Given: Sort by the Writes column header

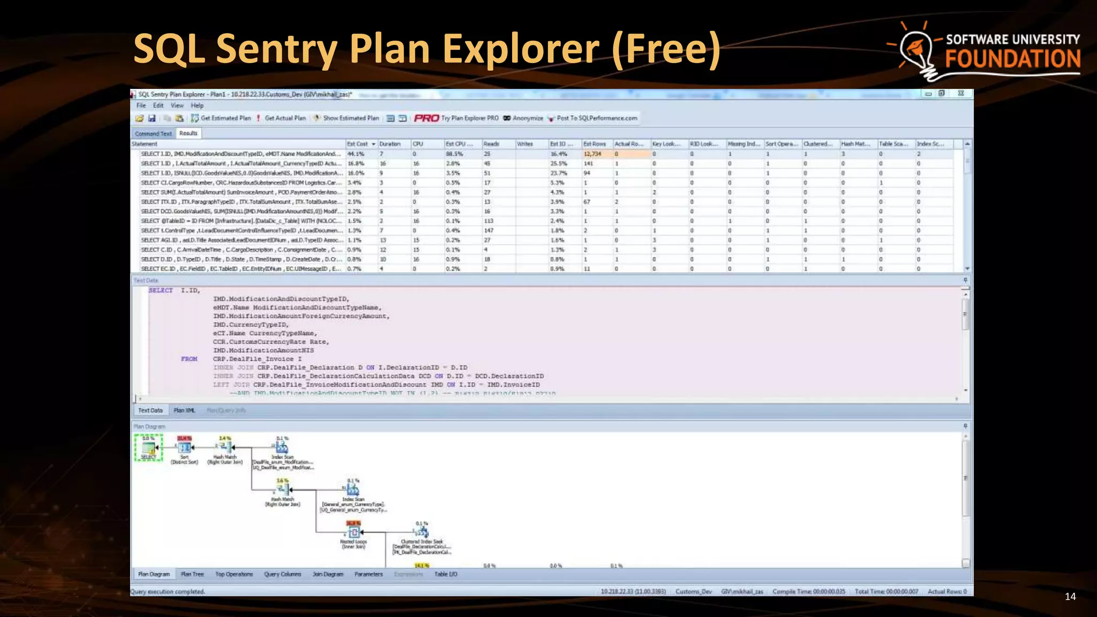Looking at the screenshot, I should coord(531,144).
